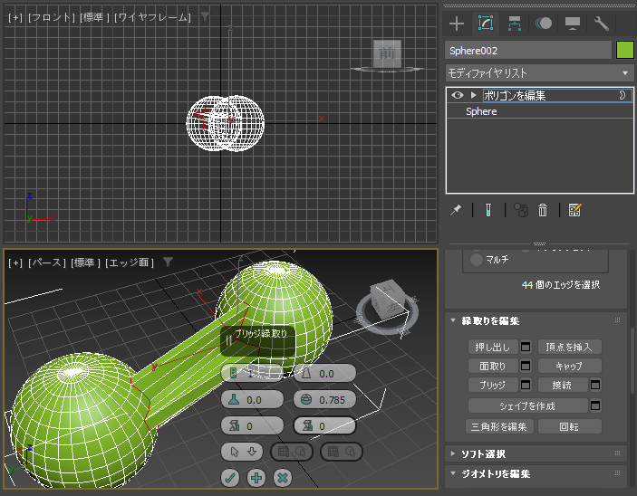Image resolution: width=637 pixels, height=496 pixels.
Task: Click the bridge Taper field next to trapezoid
Action: pos(324,374)
